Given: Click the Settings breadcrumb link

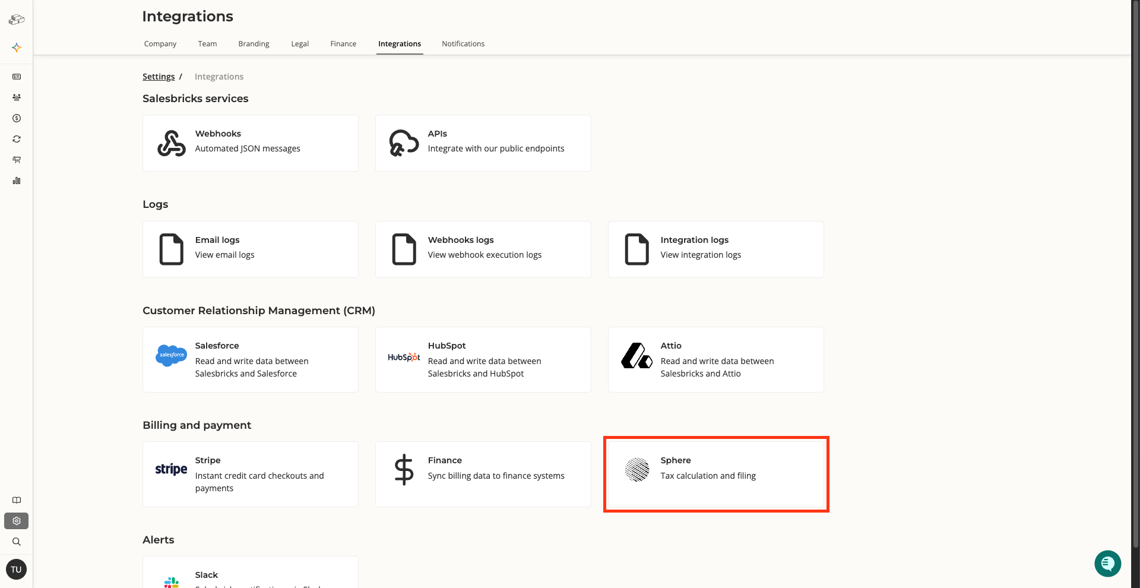Looking at the screenshot, I should (159, 77).
